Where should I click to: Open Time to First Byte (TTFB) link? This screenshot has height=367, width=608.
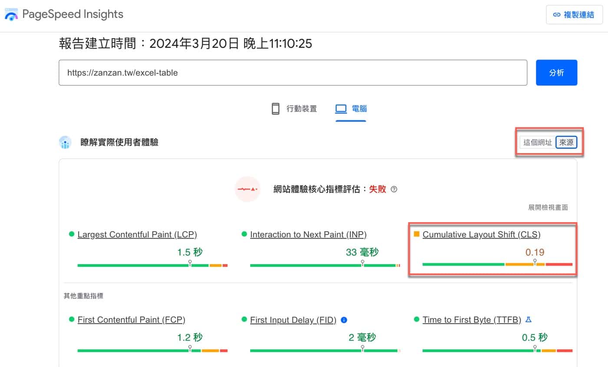click(x=472, y=320)
